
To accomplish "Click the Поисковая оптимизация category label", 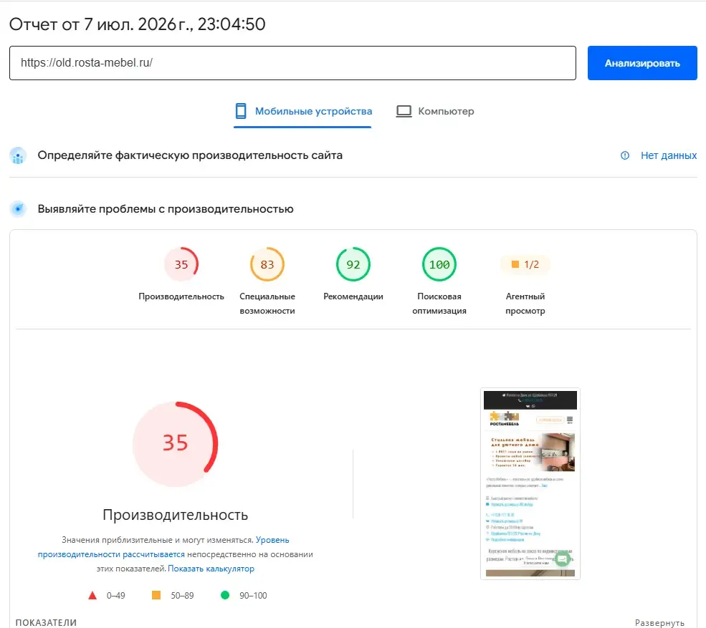I will click(x=439, y=304).
